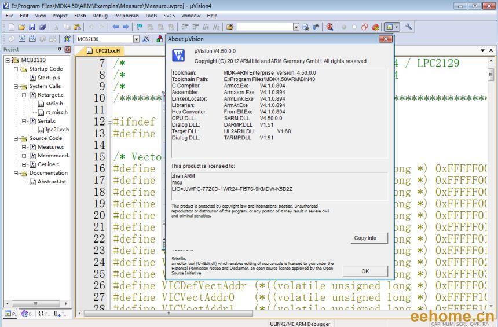This screenshot has width=498, height=327.
Task: Click the editor horizontal scrollbar thumb
Action: 169,313
